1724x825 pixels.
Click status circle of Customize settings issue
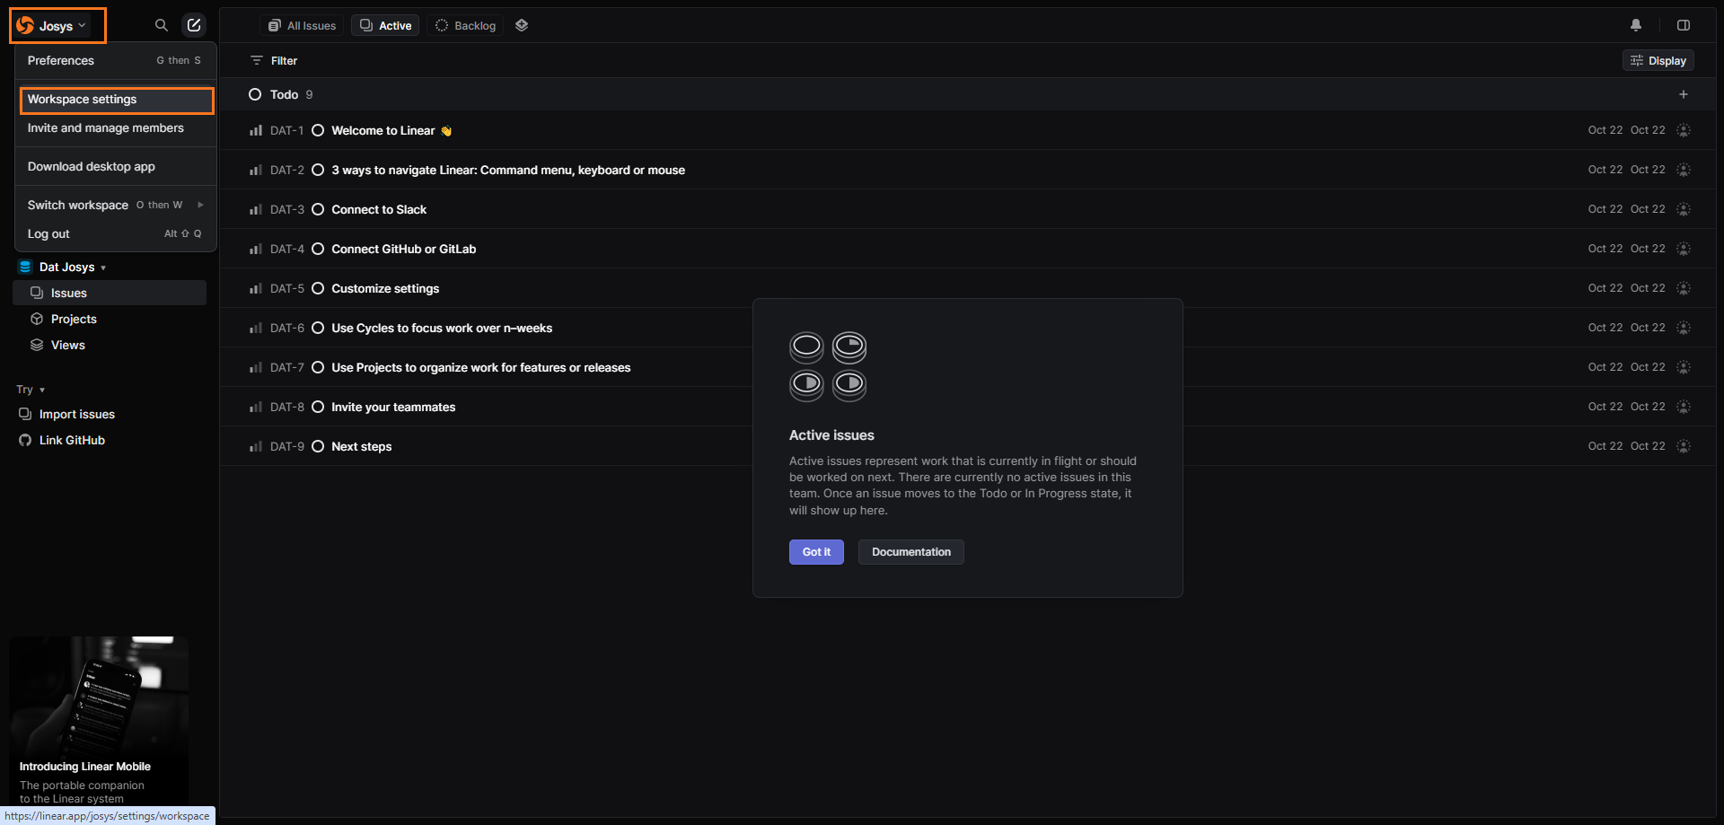tap(318, 288)
